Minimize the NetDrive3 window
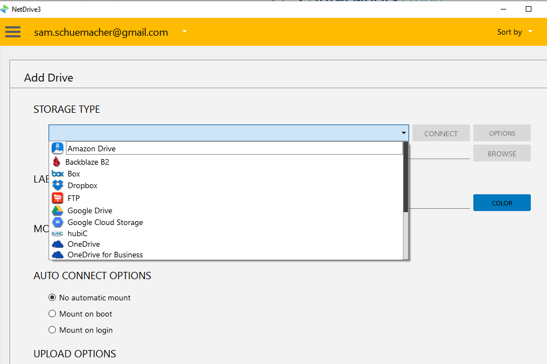The image size is (547, 364). [503, 9]
